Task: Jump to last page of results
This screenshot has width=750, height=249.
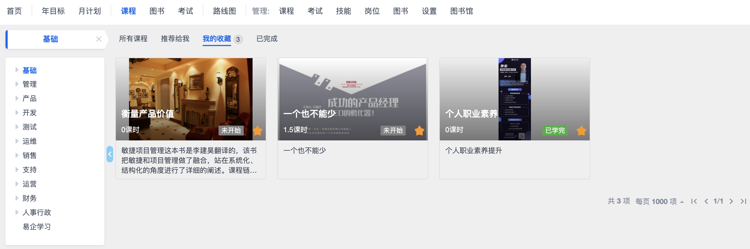Action: coord(743,201)
